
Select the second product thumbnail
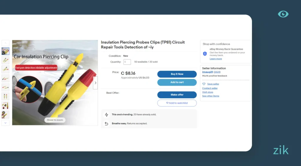pyautogui.click(x=6, y=60)
